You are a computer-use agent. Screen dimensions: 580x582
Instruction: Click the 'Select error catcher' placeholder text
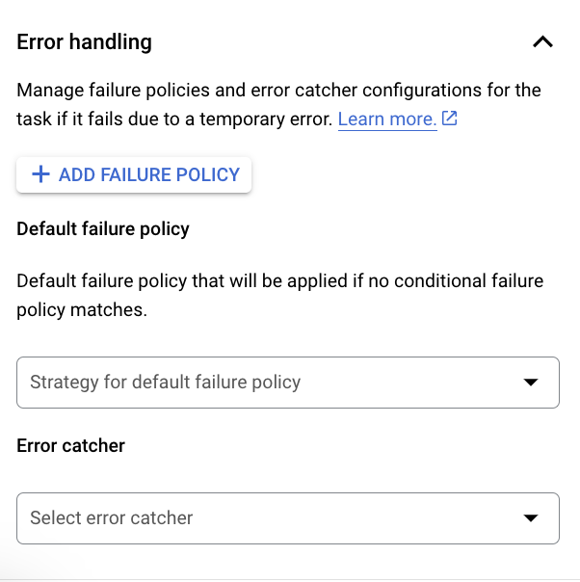(112, 518)
